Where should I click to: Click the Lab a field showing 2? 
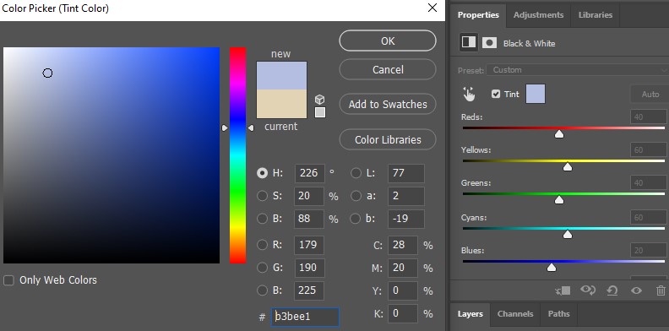406,196
